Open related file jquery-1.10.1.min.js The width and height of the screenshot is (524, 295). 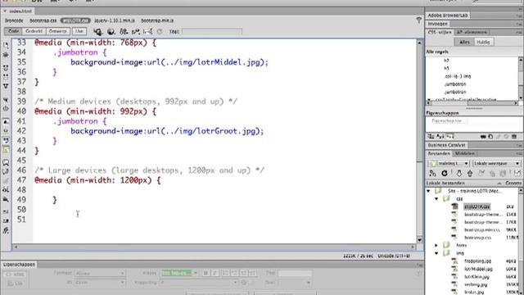point(115,20)
